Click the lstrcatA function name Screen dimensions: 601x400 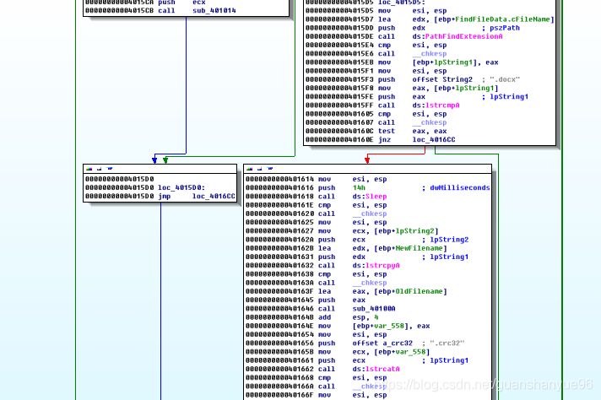382,369
